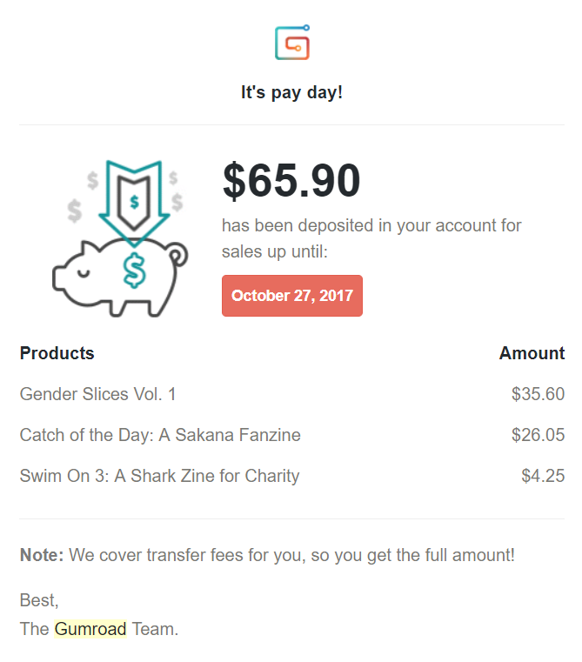Click the $65.90 deposit amount
Image resolution: width=582 pixels, height=662 pixels.
click(x=291, y=181)
